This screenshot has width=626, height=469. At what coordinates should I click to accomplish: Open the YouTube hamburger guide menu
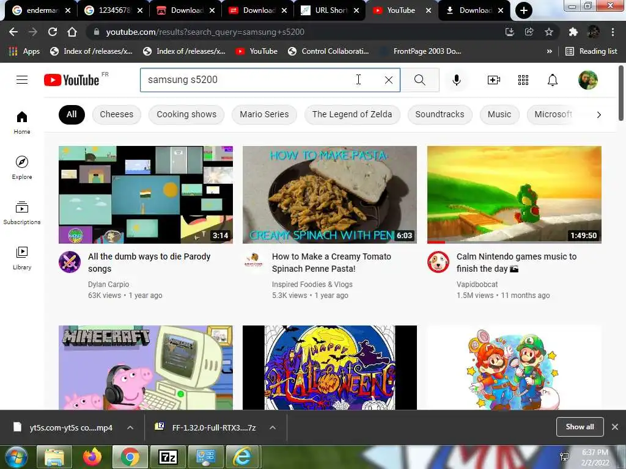[x=22, y=80]
